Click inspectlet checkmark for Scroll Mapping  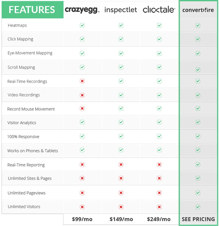tap(121, 67)
